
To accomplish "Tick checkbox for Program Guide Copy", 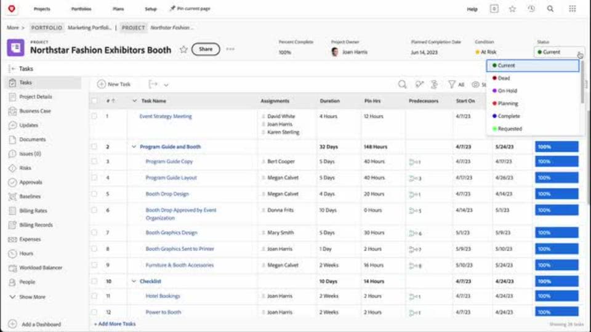I will [94, 162].
